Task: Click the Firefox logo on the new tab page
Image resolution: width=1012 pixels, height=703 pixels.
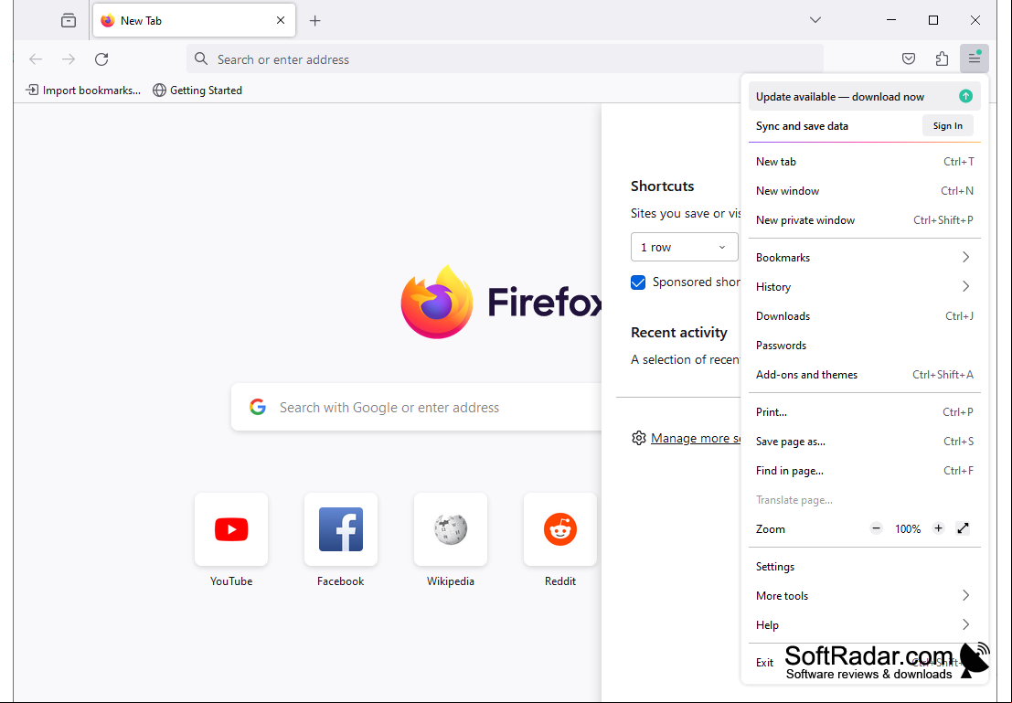Action: coord(437,302)
